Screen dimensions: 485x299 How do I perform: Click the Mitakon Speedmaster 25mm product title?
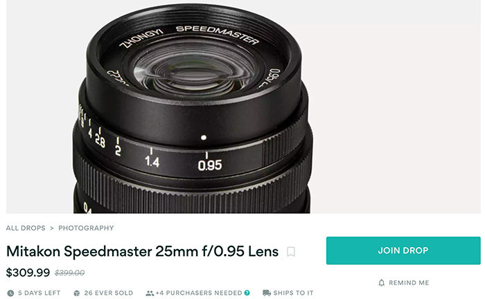tap(142, 251)
